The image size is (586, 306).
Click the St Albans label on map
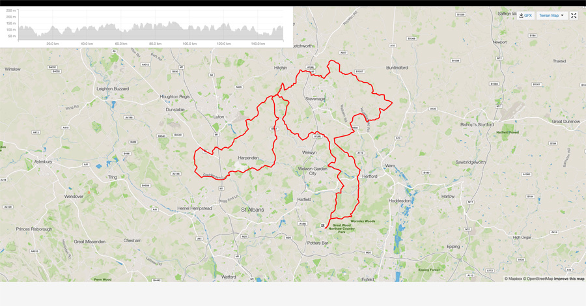pyautogui.click(x=252, y=210)
